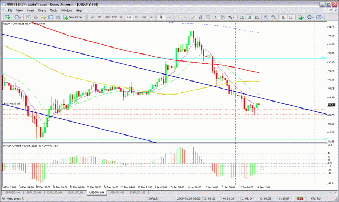Open the Charts menu
Viewport: 339px width, 202px height.
click(42, 10)
